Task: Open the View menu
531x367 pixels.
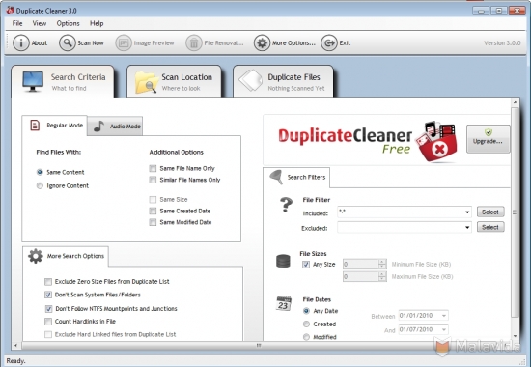Action: tap(40, 23)
